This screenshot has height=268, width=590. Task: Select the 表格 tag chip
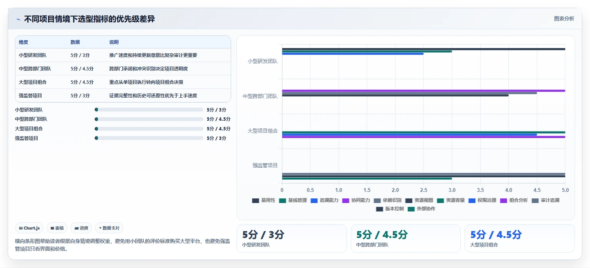click(x=57, y=228)
